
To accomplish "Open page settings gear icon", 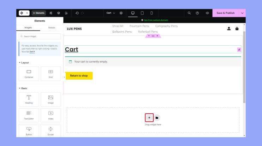I will pyautogui.click(x=121, y=13).
